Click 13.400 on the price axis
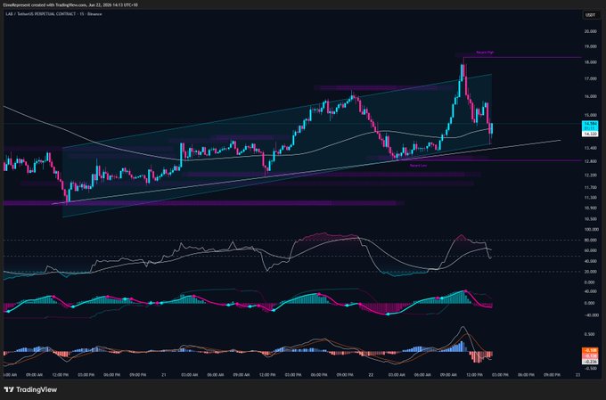 pos(591,148)
